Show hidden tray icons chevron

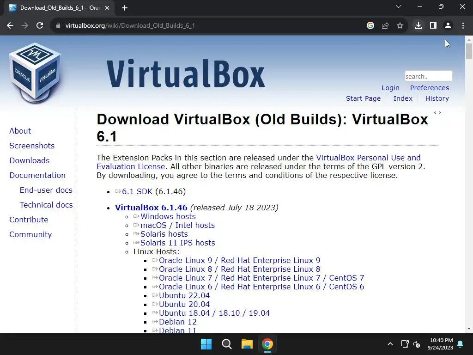pyautogui.click(x=390, y=344)
